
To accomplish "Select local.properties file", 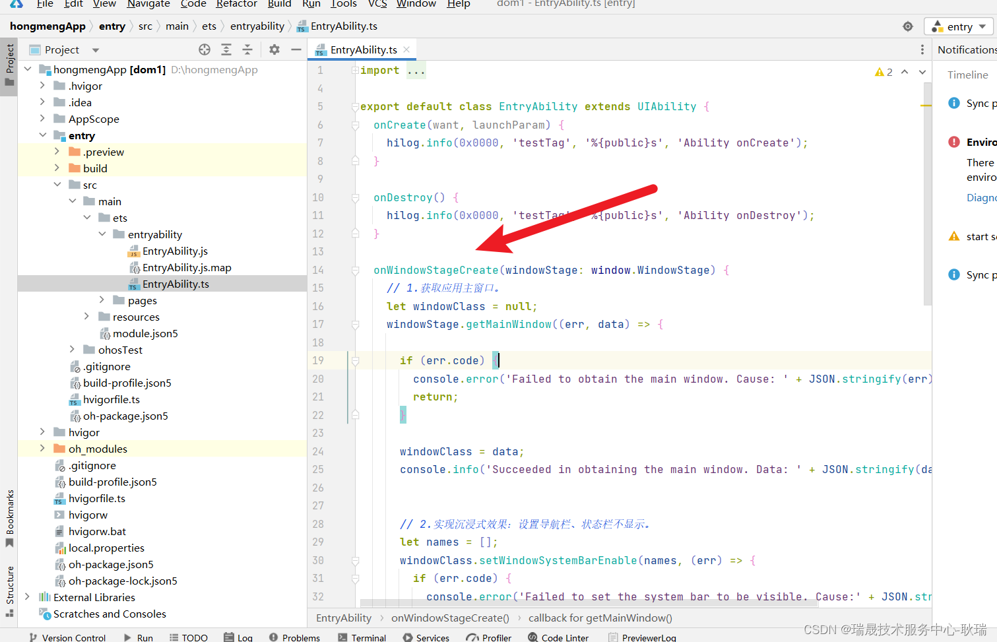I will (106, 548).
